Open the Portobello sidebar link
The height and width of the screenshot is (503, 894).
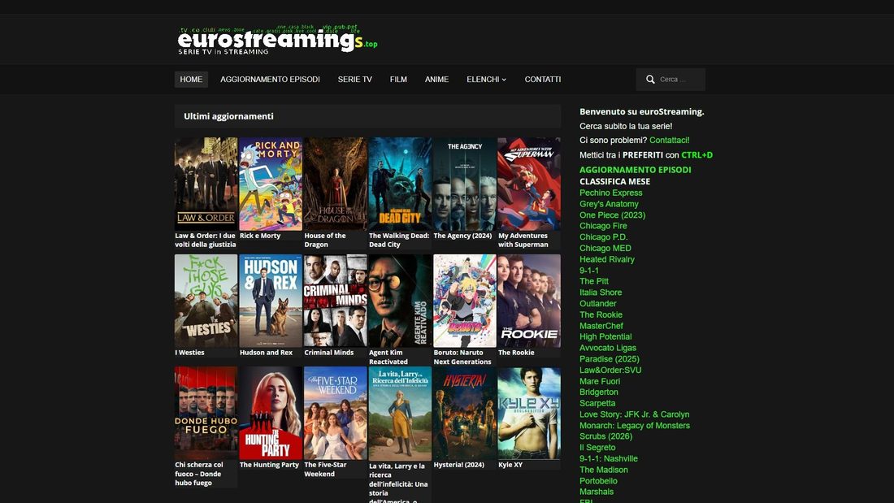[x=599, y=481]
